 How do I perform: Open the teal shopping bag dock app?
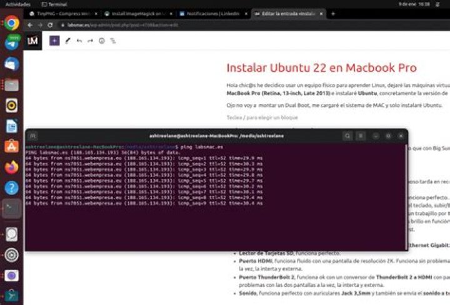click(11, 296)
